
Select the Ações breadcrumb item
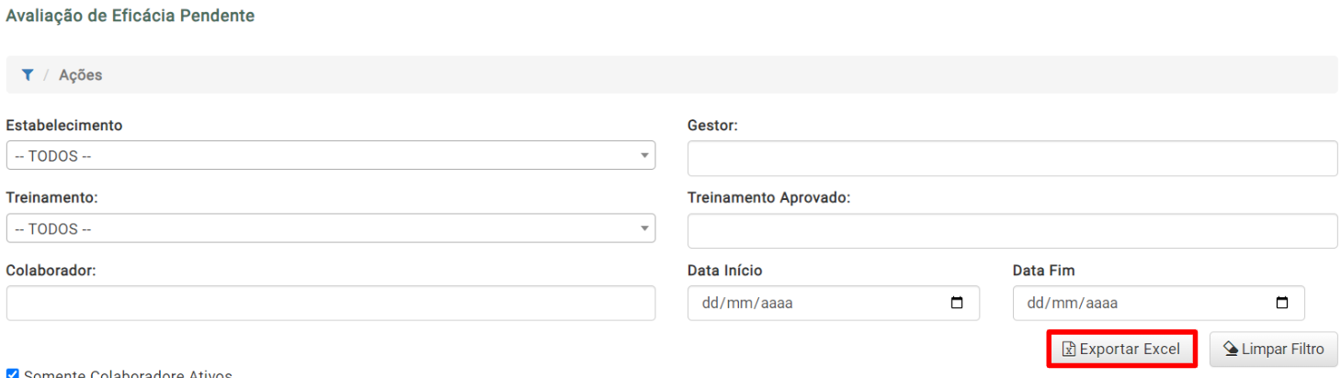pos(81,75)
